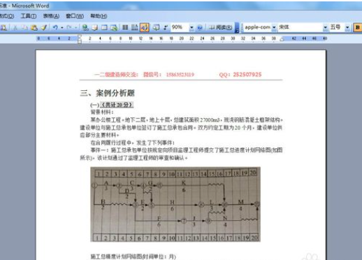Expand the 90% zoom dropdown
The image size is (362, 260).
tap(191, 28)
